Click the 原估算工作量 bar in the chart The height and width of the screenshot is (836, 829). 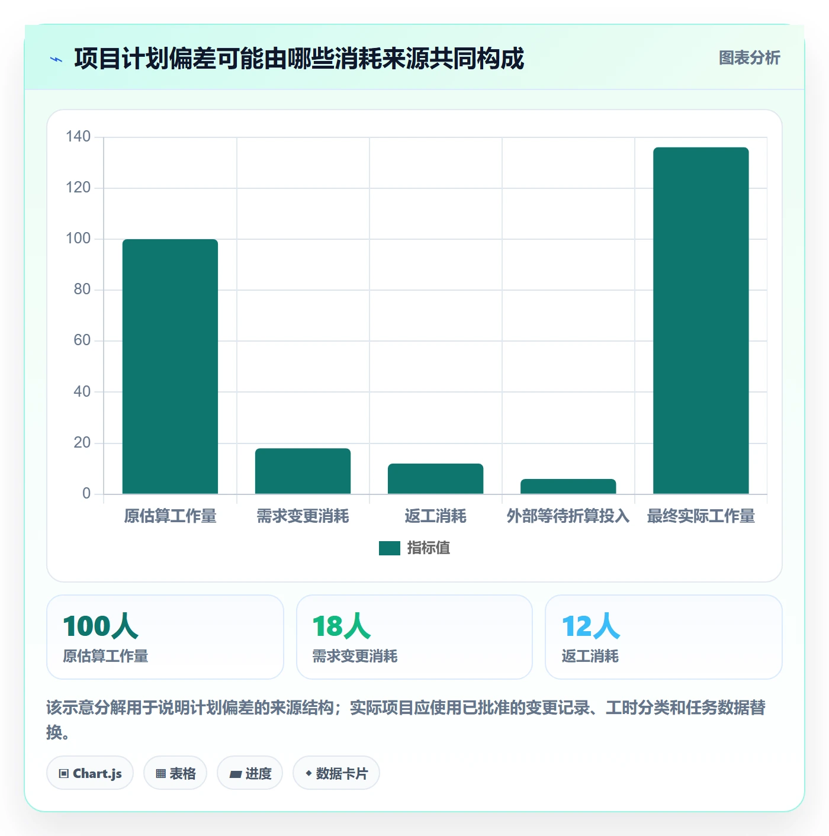pyautogui.click(x=170, y=366)
